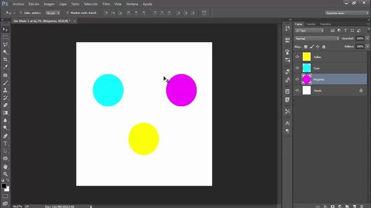This screenshot has width=371, height=208.
Task: Click the foreground color swatch
Action: click(x=3, y=185)
